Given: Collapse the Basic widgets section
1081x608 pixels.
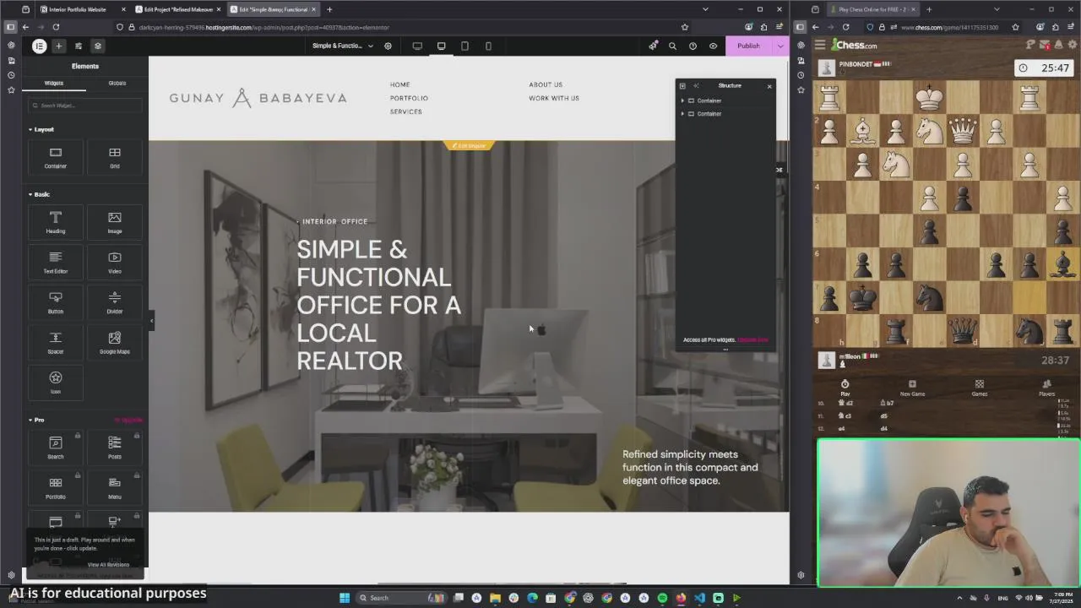Looking at the screenshot, I should [40, 194].
